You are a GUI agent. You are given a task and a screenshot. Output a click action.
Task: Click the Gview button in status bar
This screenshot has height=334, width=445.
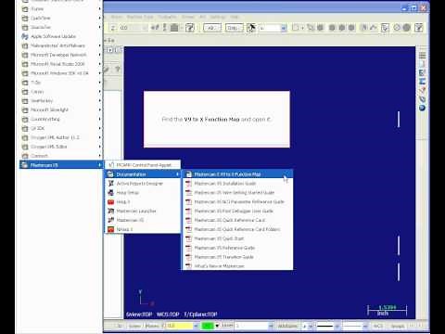pos(134,326)
